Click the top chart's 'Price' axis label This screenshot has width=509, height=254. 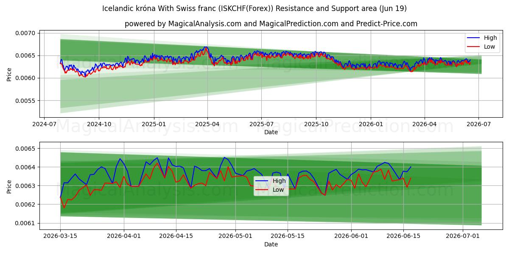(x=9, y=75)
